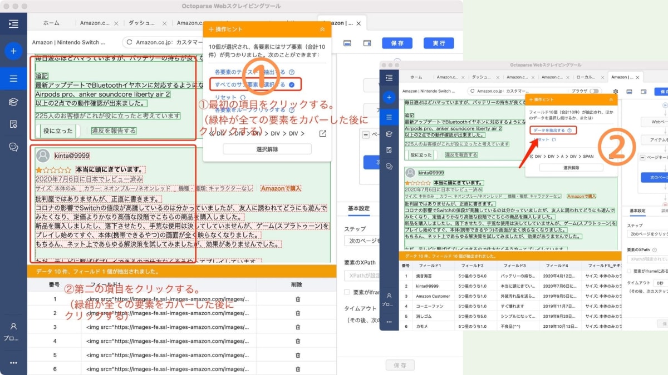The height and width of the screenshot is (375, 668).
Task: Click the help icon beside 各要素のテキストを抽出する
Action: [292, 72]
